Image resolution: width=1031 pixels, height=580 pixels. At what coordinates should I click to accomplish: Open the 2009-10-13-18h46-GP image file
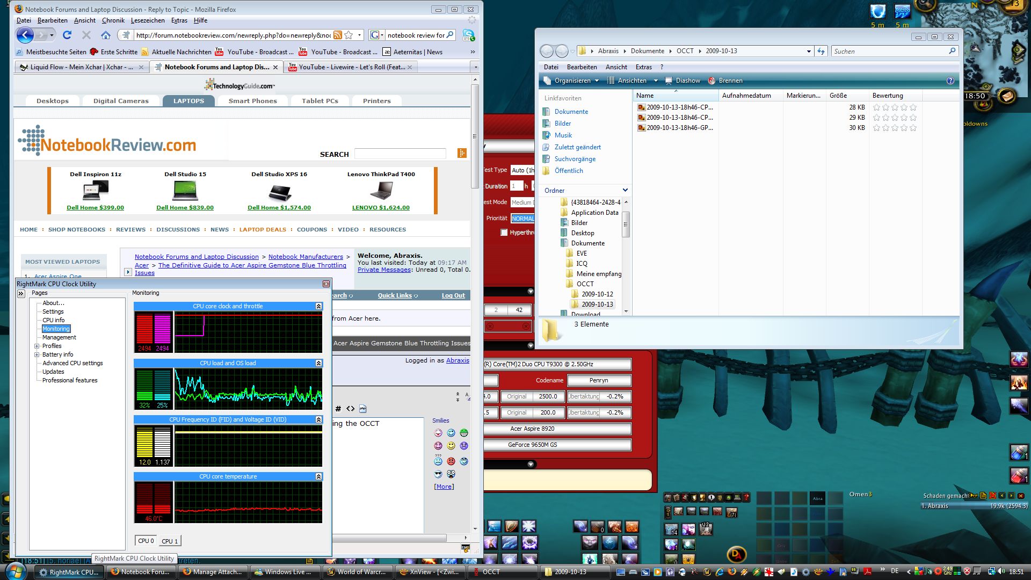point(676,128)
